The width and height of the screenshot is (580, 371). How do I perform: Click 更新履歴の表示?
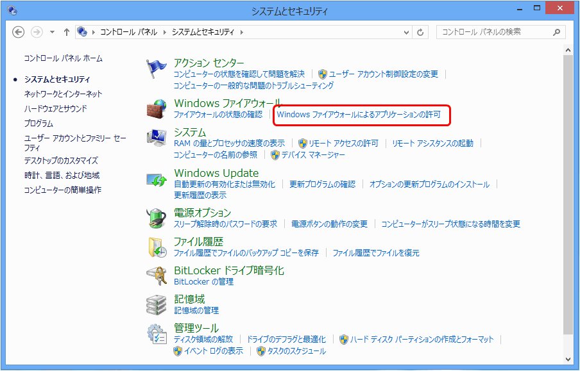click(x=200, y=195)
